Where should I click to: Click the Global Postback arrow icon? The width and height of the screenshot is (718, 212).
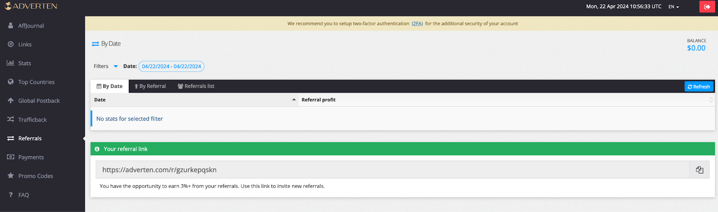[10, 101]
